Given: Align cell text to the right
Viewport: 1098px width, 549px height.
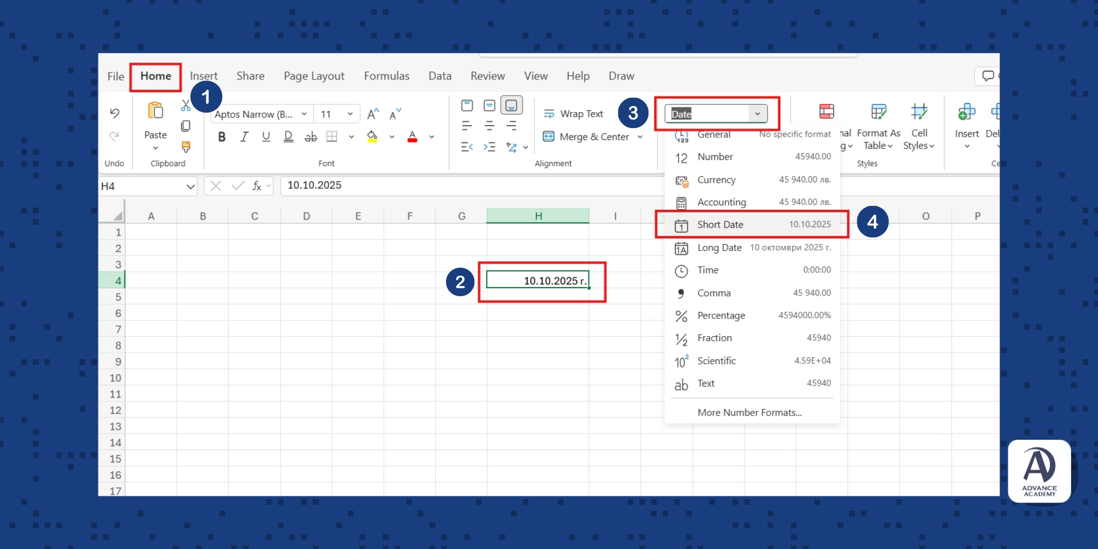Looking at the screenshot, I should click(x=511, y=126).
